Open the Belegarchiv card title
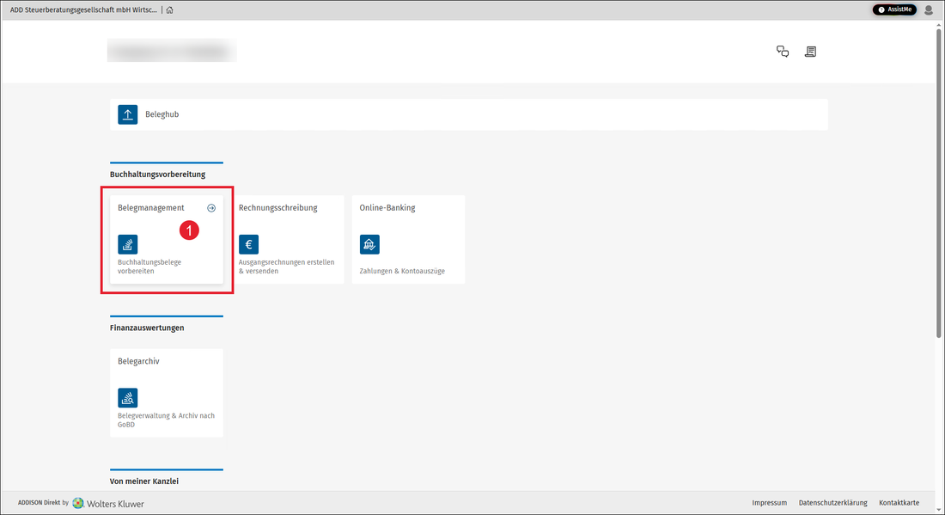Image resolution: width=945 pixels, height=515 pixels. [x=138, y=361]
